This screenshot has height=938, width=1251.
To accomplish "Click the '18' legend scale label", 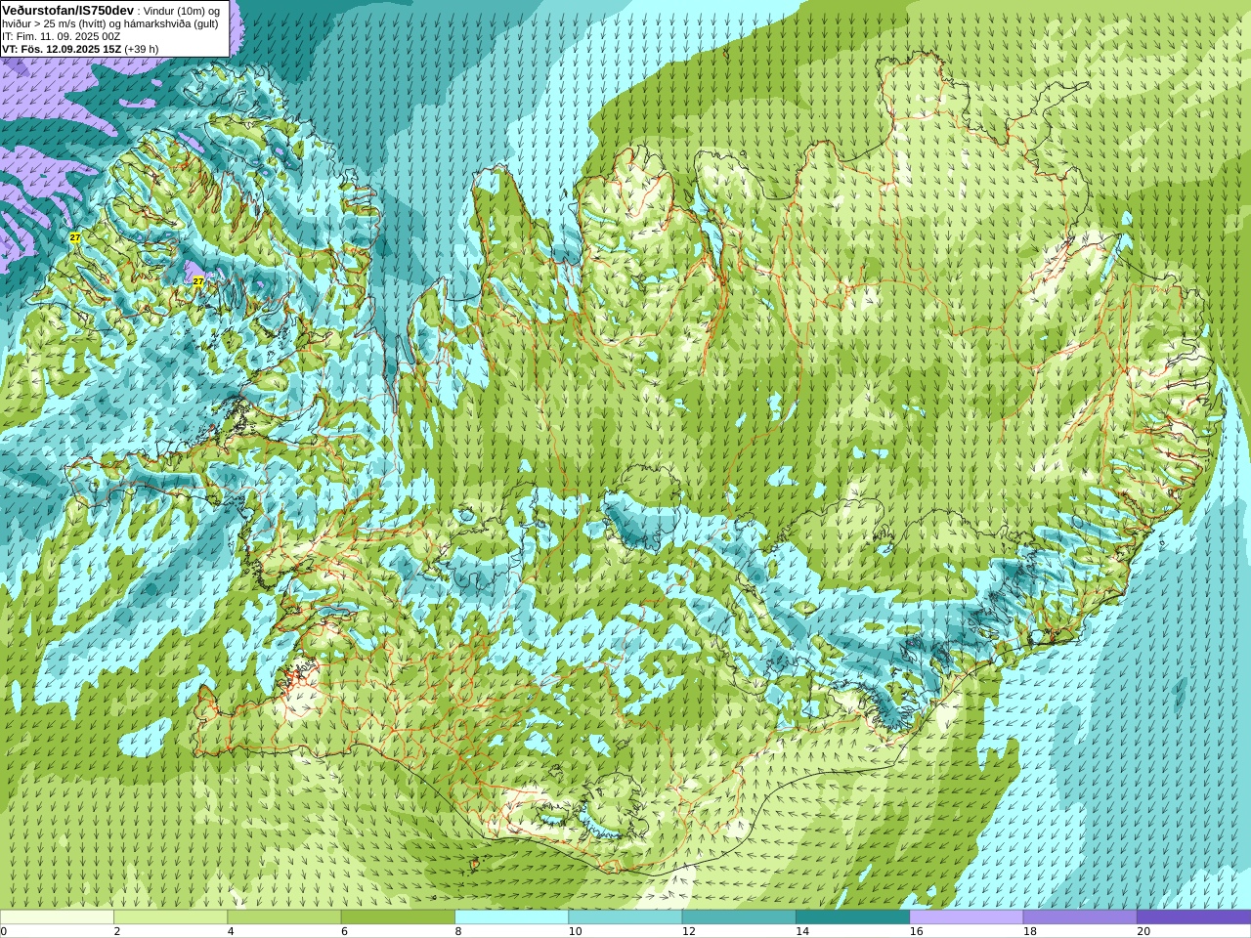I will (x=1030, y=932).
